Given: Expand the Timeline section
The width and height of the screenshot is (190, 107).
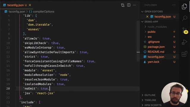Looking at the screenshot, I should point(150,100).
